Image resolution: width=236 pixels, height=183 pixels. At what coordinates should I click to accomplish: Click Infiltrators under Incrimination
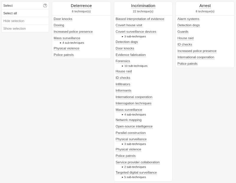(123, 84)
